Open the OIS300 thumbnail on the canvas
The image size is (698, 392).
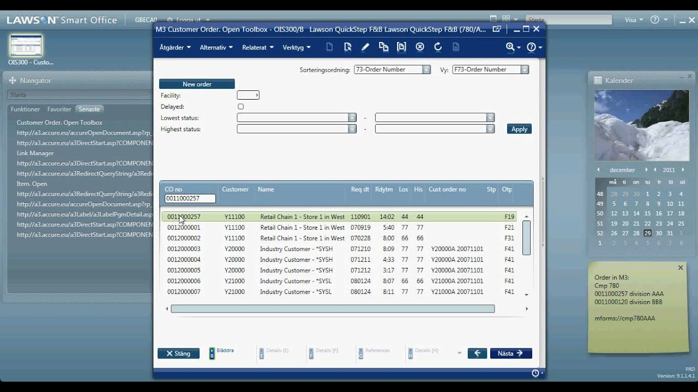pyautogui.click(x=26, y=46)
